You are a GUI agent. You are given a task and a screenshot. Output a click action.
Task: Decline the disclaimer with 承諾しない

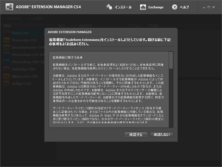[162, 135]
